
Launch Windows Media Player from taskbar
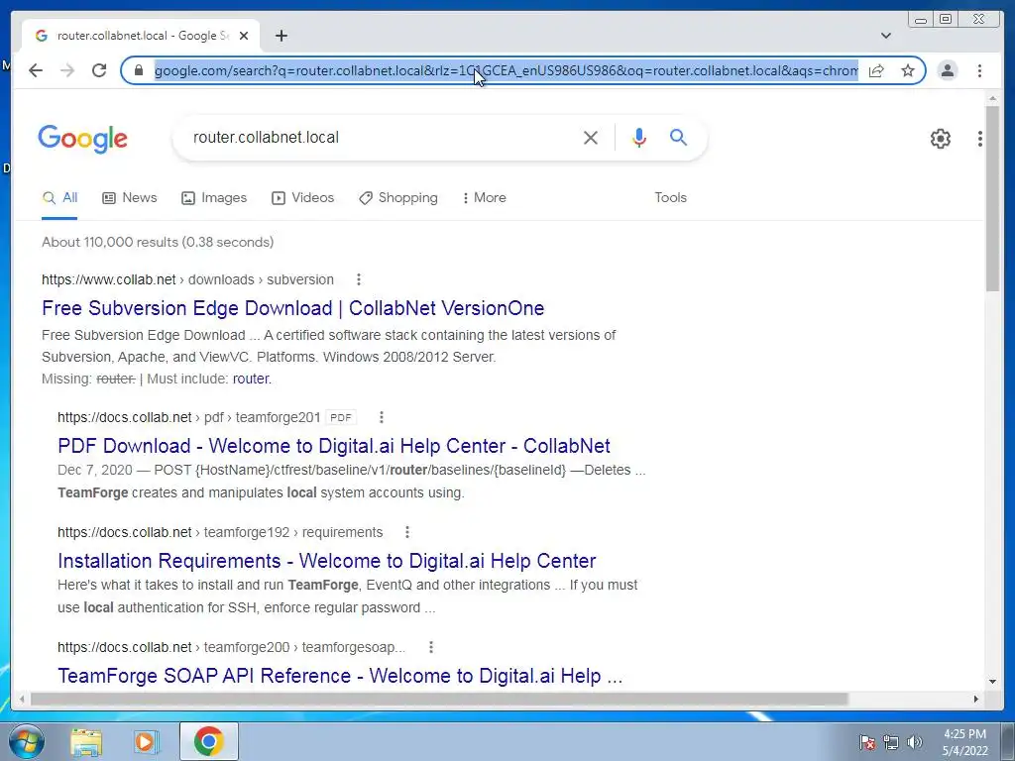point(147,741)
